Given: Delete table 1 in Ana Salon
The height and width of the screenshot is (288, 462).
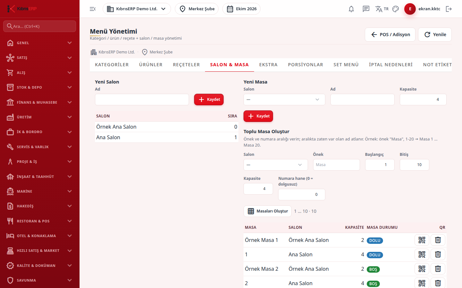Looking at the screenshot, I should pos(438,254).
